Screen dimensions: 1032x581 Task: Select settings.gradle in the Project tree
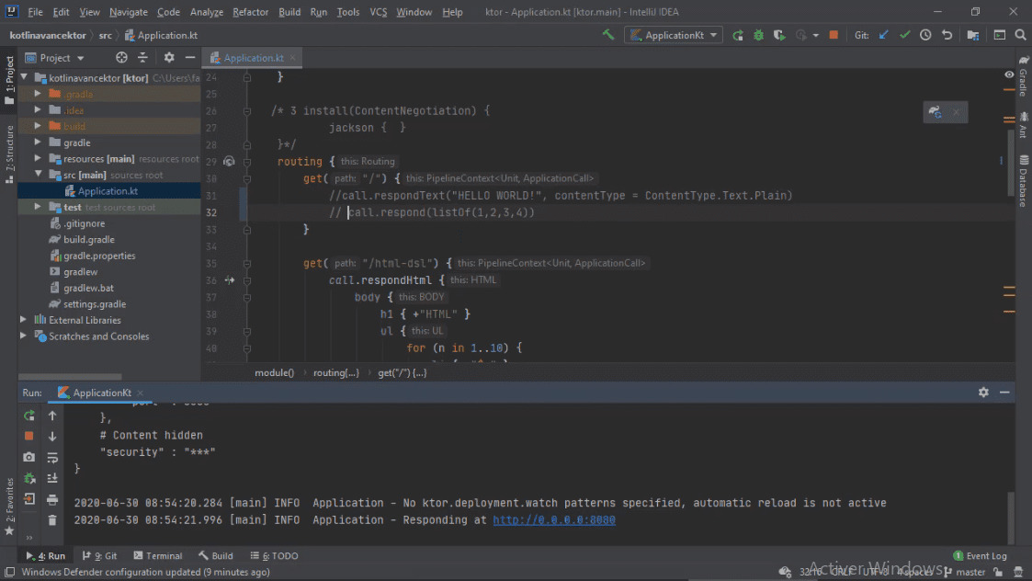click(x=95, y=304)
